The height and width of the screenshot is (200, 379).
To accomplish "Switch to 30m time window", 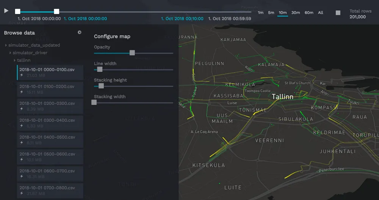I will [x=296, y=13].
